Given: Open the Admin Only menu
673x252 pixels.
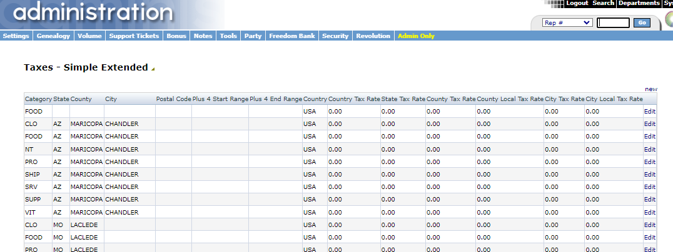Looking at the screenshot, I should coord(416,36).
